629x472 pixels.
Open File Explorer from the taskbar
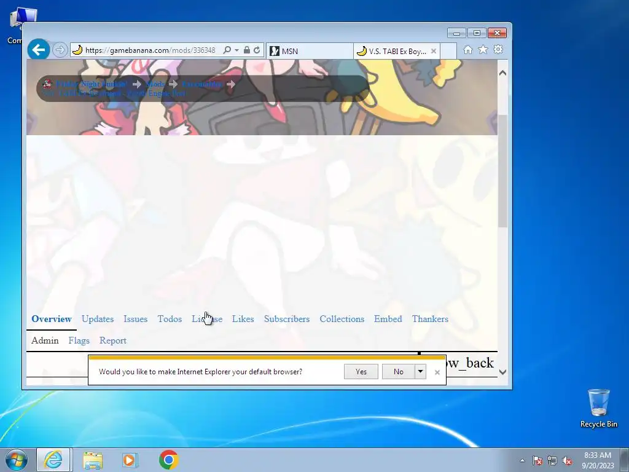[x=93, y=460]
